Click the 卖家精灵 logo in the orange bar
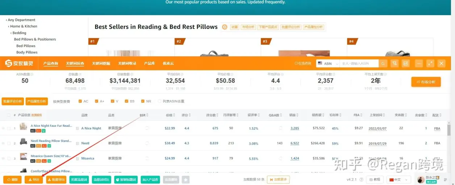455x185 pixels. 19,64
